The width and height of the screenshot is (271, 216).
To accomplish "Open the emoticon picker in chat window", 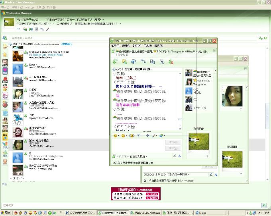I will [x=115, y=136].
